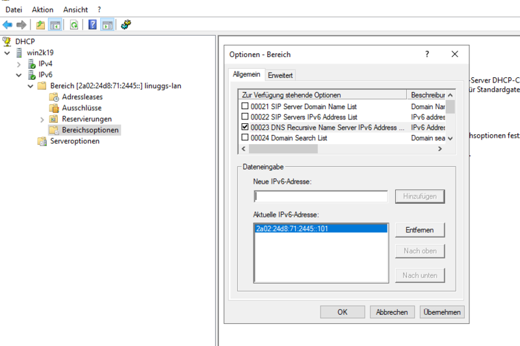Check option 00022 SIP Servers IPv6 Address List
The height and width of the screenshot is (346, 520).
point(245,117)
